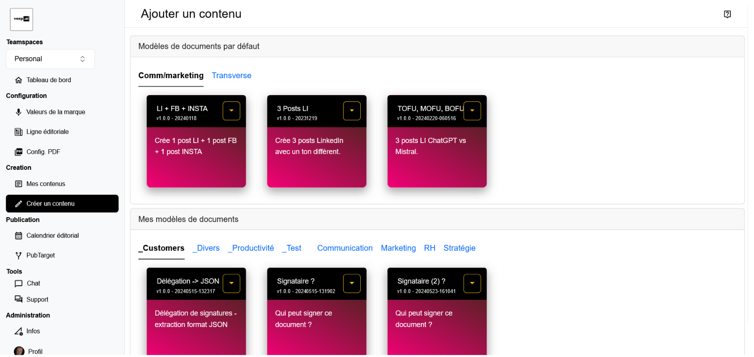Switch to the RH tab
754x357 pixels.
430,248
